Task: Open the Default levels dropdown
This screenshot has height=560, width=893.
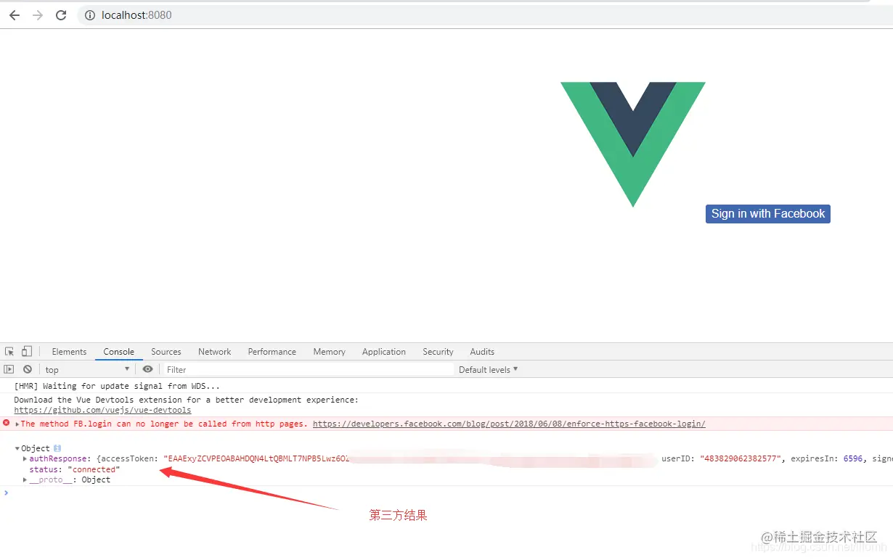Action: pos(489,369)
